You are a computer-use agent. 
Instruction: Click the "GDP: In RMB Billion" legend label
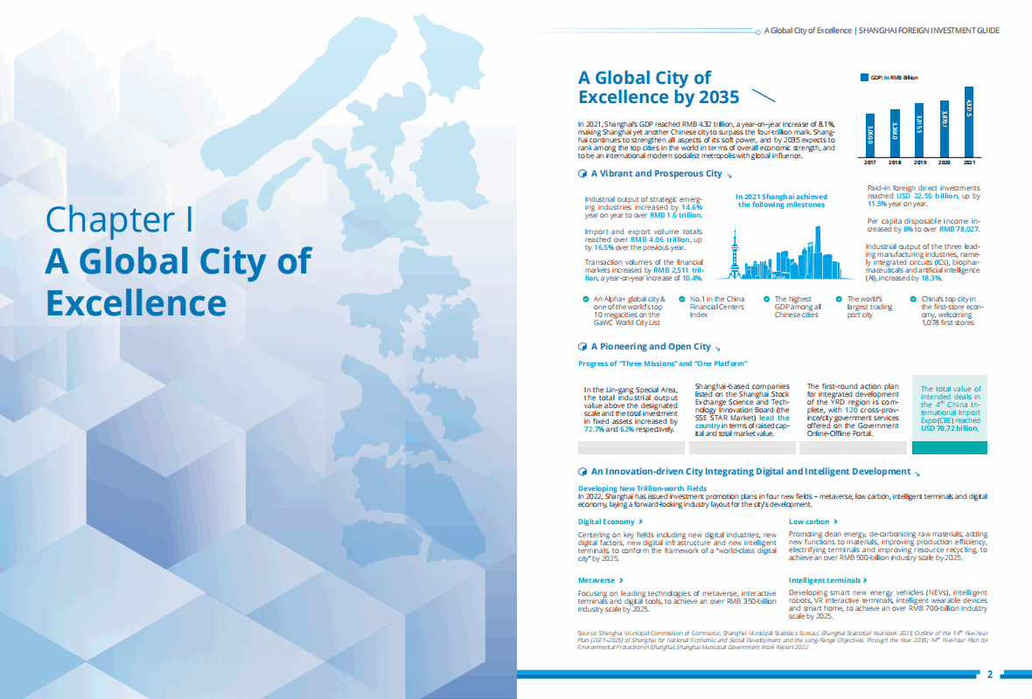tap(894, 78)
